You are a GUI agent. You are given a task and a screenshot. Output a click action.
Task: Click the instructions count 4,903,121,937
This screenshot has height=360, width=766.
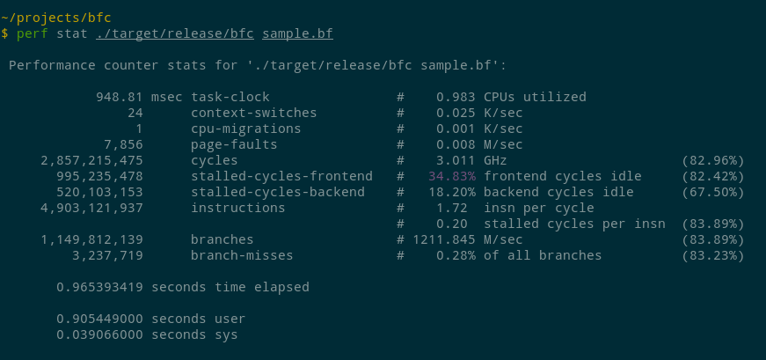click(x=91, y=208)
